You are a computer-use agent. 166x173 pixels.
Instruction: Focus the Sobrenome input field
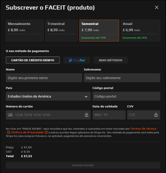click(122, 78)
